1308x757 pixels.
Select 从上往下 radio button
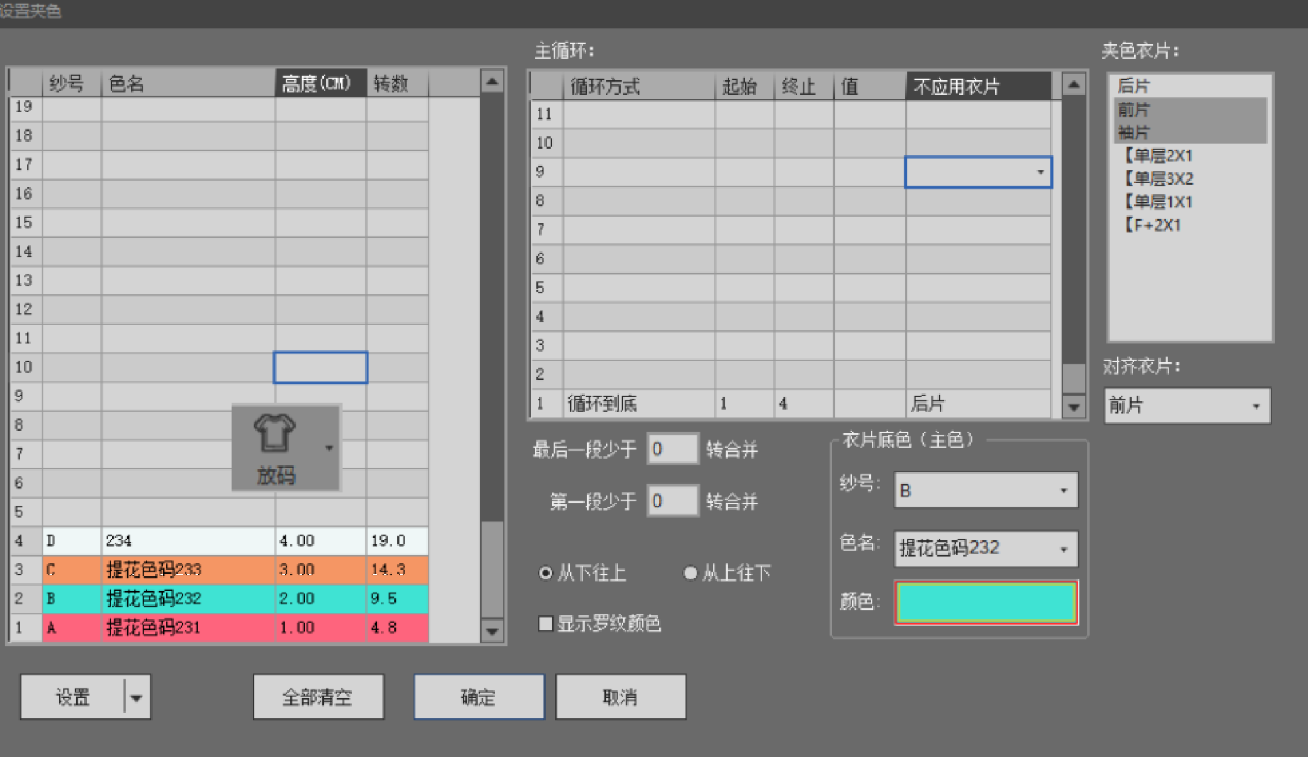689,573
